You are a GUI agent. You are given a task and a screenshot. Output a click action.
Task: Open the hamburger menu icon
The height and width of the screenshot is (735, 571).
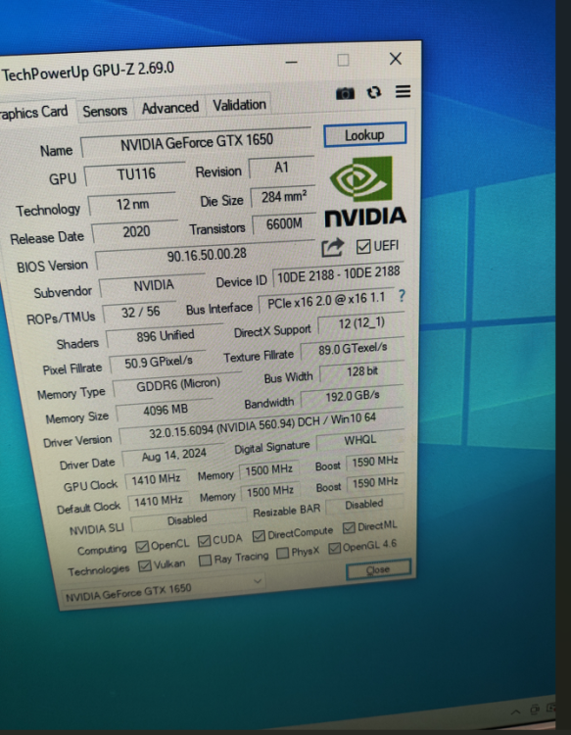click(x=403, y=91)
